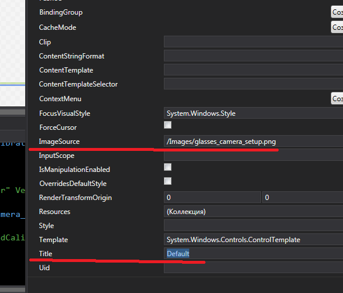Click the Clip value field

[253, 42]
